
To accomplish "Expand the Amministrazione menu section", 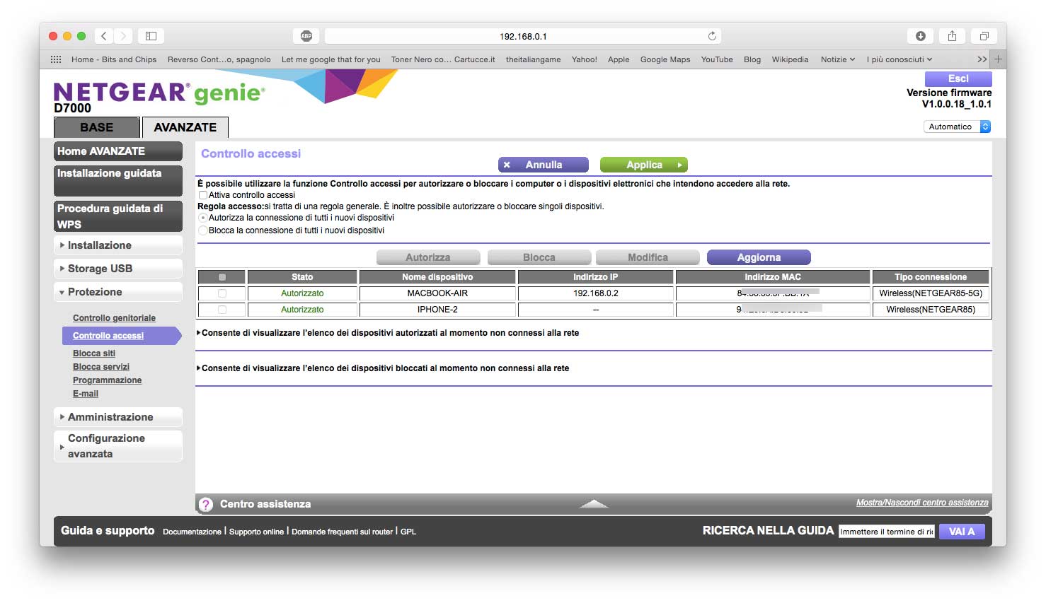I will [118, 417].
